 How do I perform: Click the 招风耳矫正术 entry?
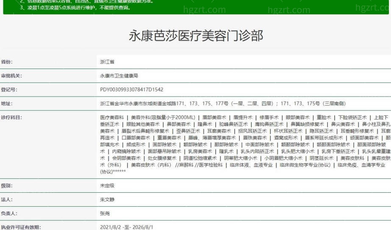point(252,131)
